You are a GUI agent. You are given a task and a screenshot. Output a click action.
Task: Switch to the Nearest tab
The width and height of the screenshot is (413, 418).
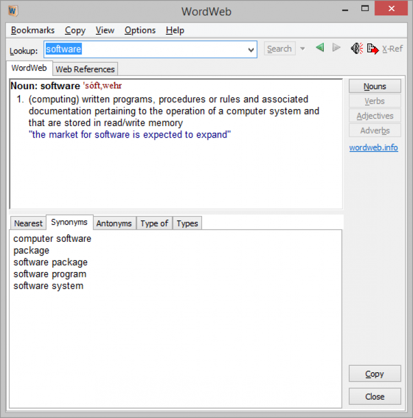click(x=28, y=224)
